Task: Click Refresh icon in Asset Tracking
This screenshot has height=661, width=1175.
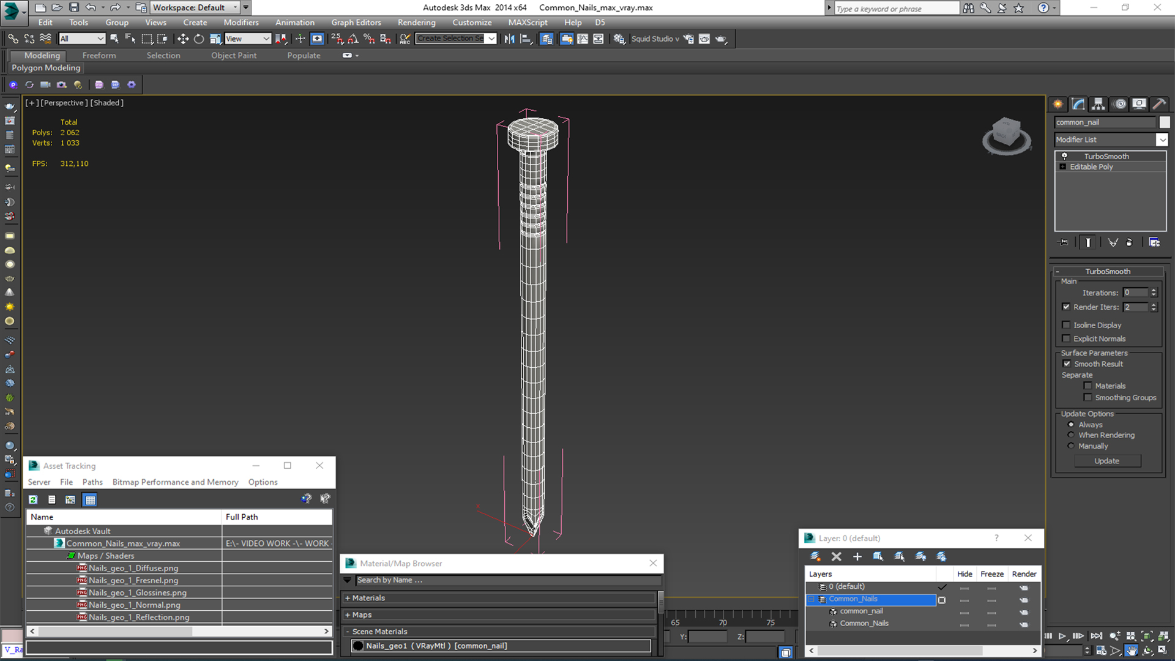Action: click(x=33, y=500)
